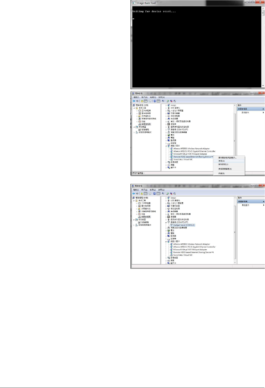Collapse 連接埠 (COM 和 LPT) ports in Gadget Serial window

166,222
